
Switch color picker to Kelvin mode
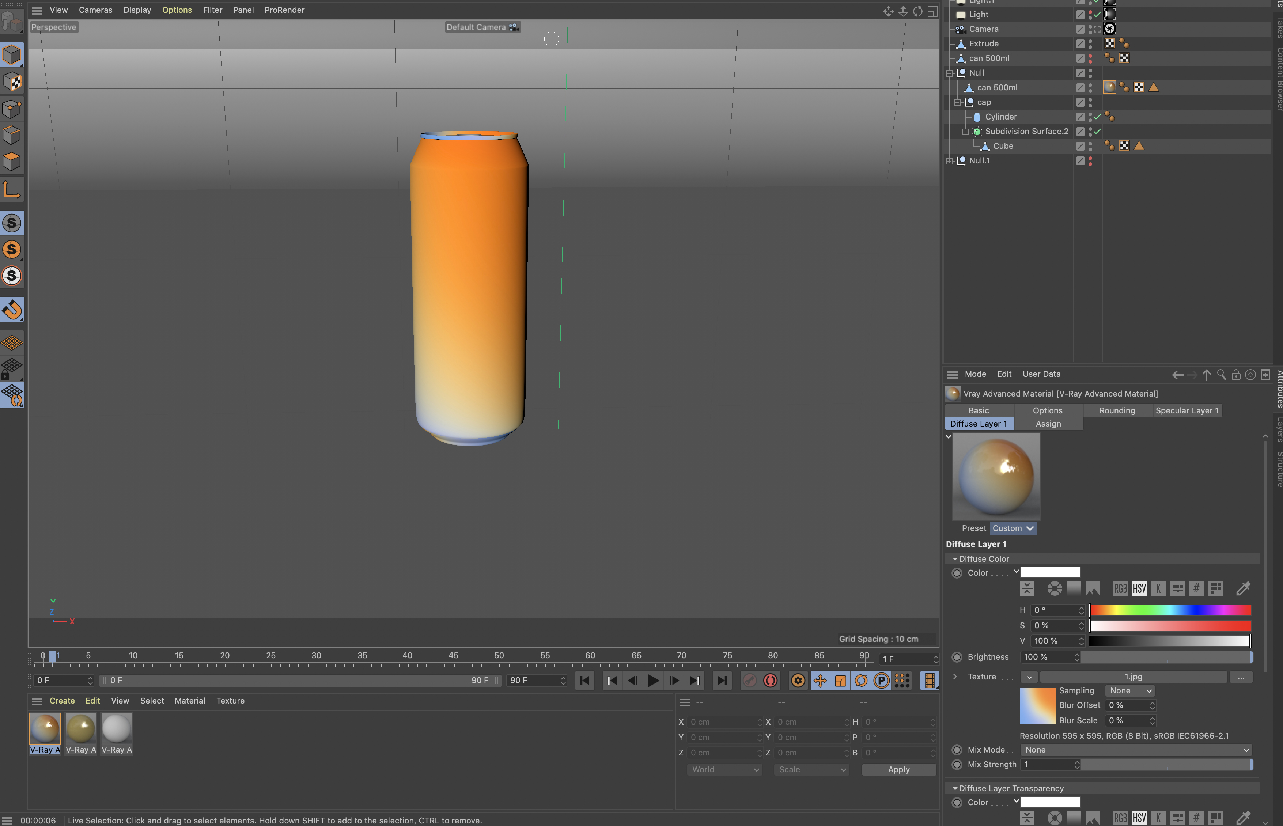[1158, 588]
